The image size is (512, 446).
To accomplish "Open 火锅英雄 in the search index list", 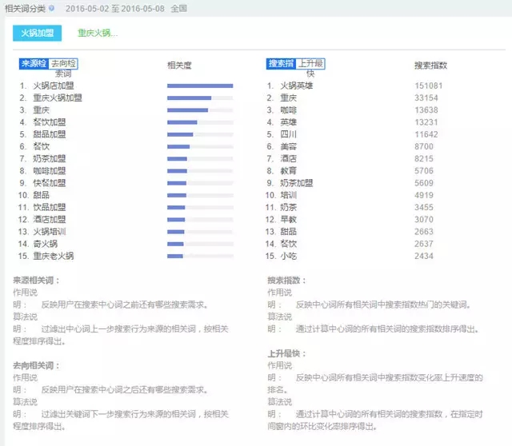I will (296, 86).
